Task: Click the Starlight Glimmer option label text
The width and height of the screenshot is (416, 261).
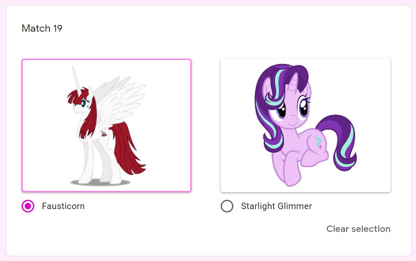Action: pyautogui.click(x=276, y=206)
